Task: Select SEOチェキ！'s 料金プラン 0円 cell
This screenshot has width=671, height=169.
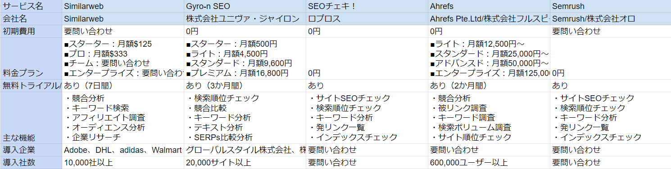Action: (367, 58)
